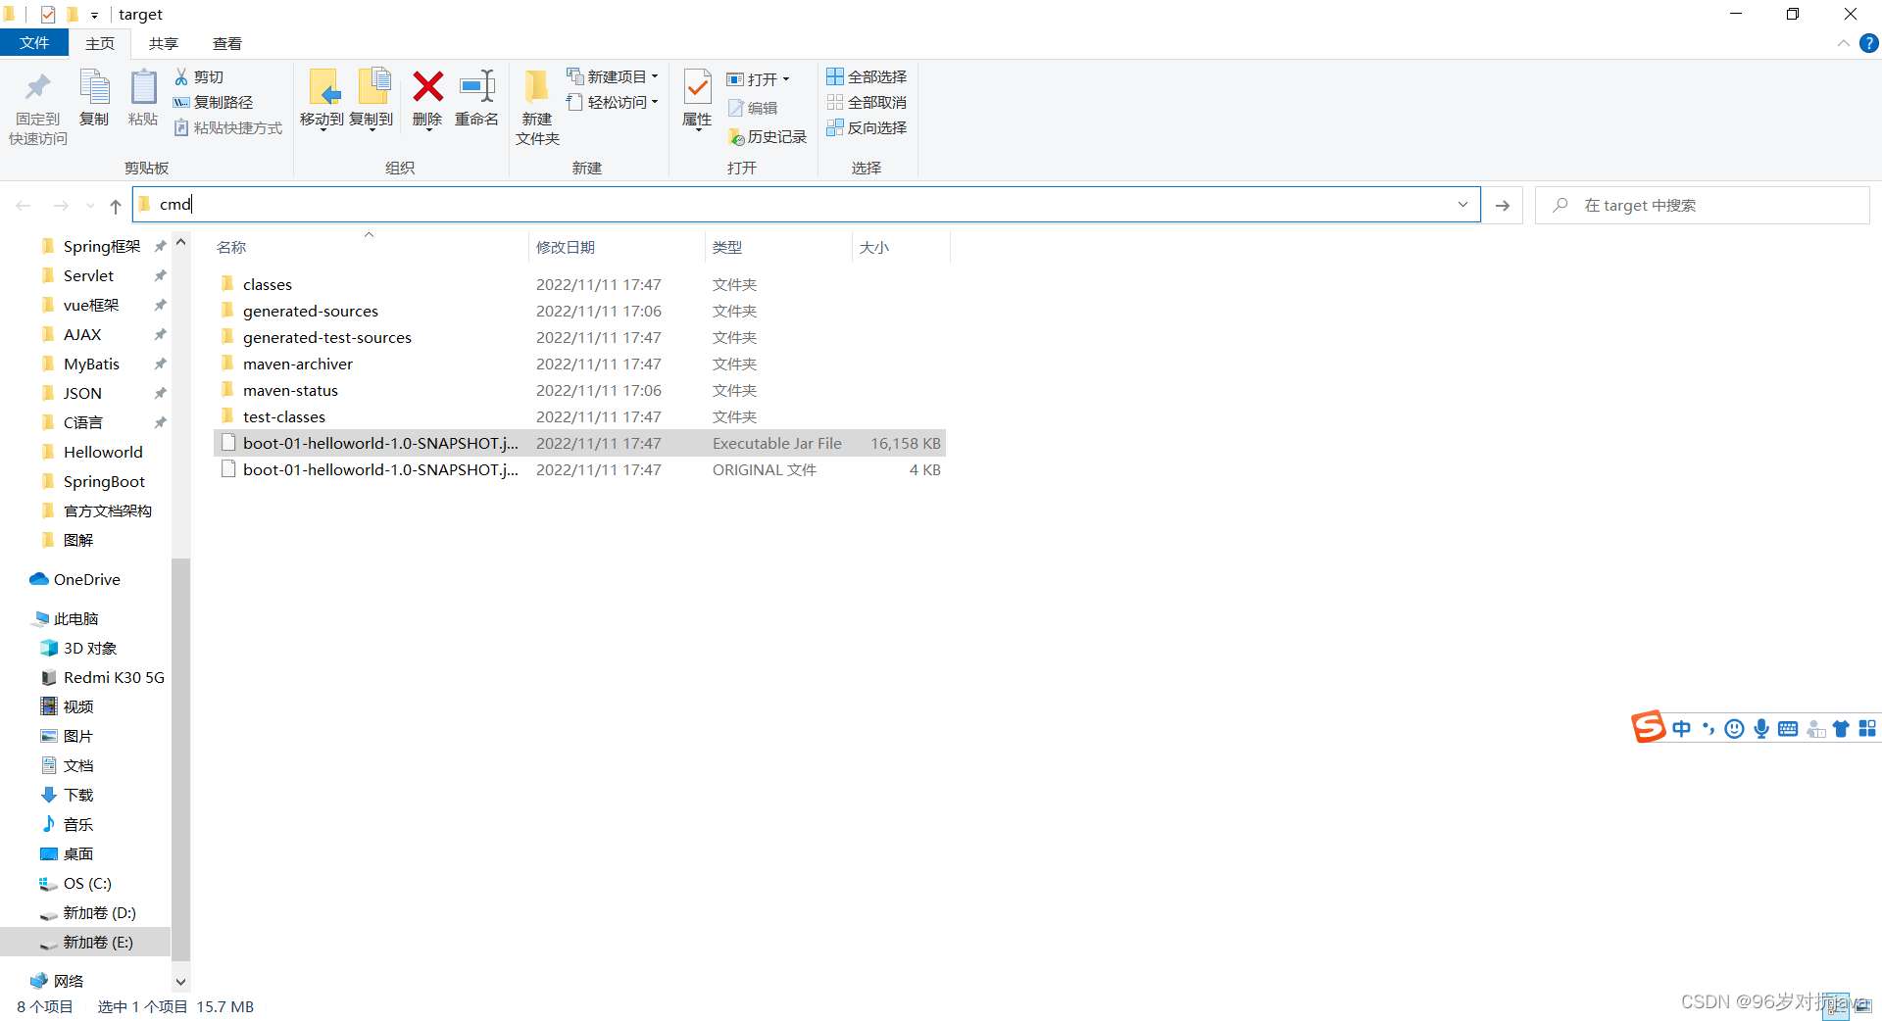
Task: Open Easy access (轻松访问) dropdown
Action: click(613, 102)
